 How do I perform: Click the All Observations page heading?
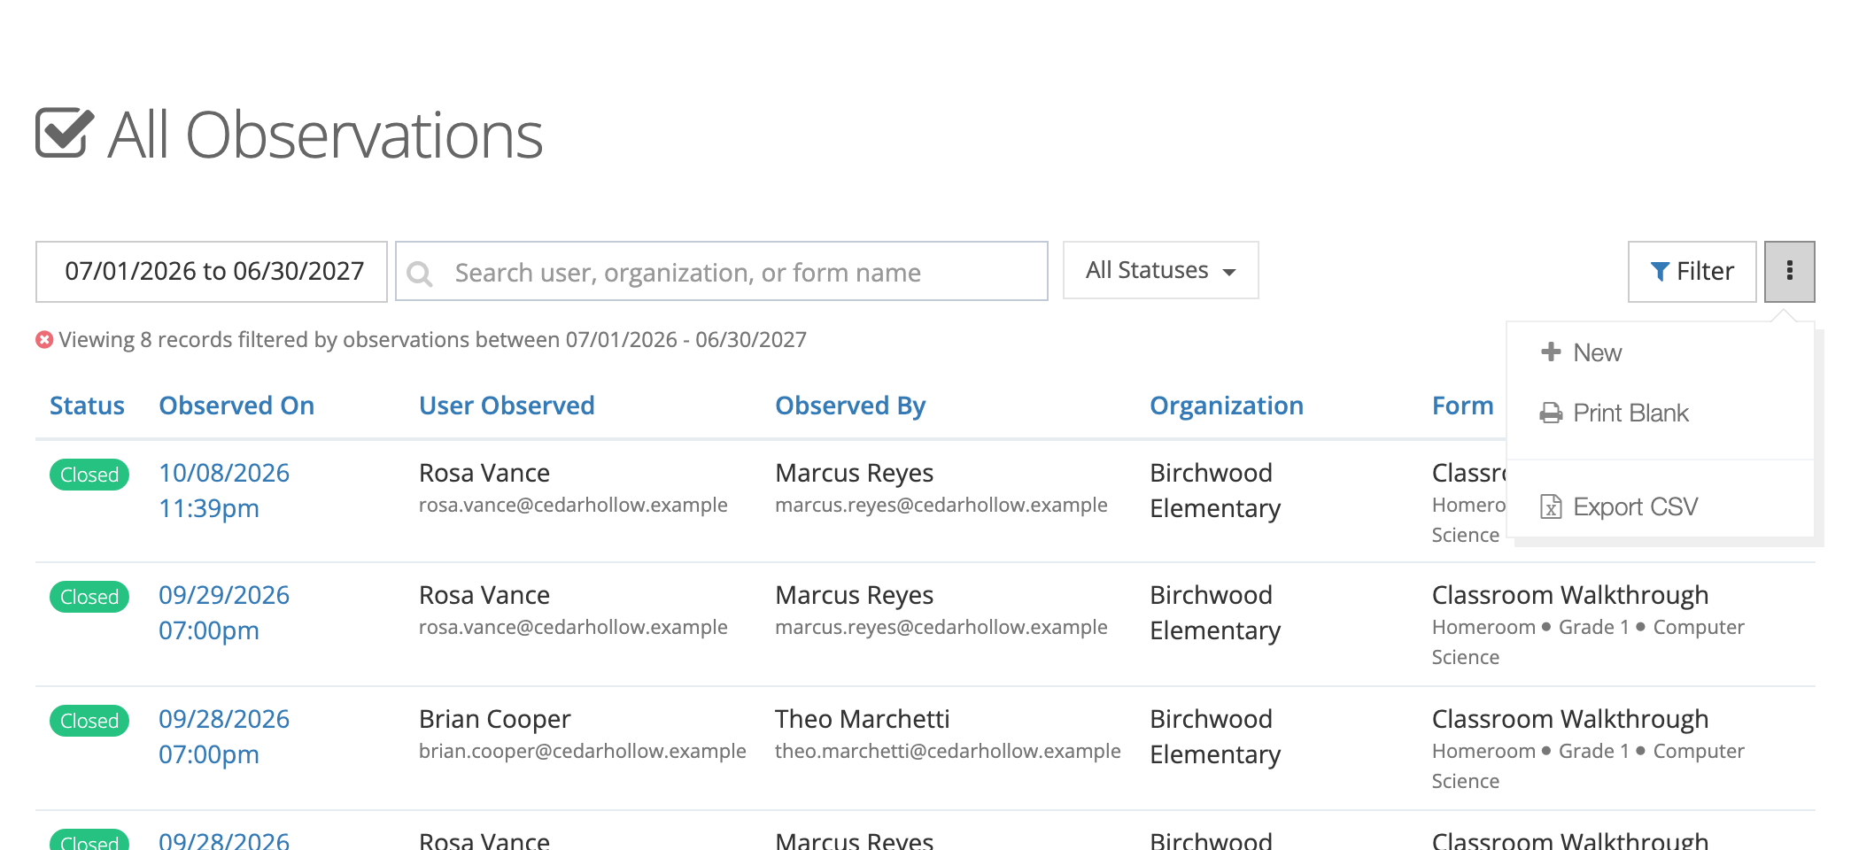[325, 135]
